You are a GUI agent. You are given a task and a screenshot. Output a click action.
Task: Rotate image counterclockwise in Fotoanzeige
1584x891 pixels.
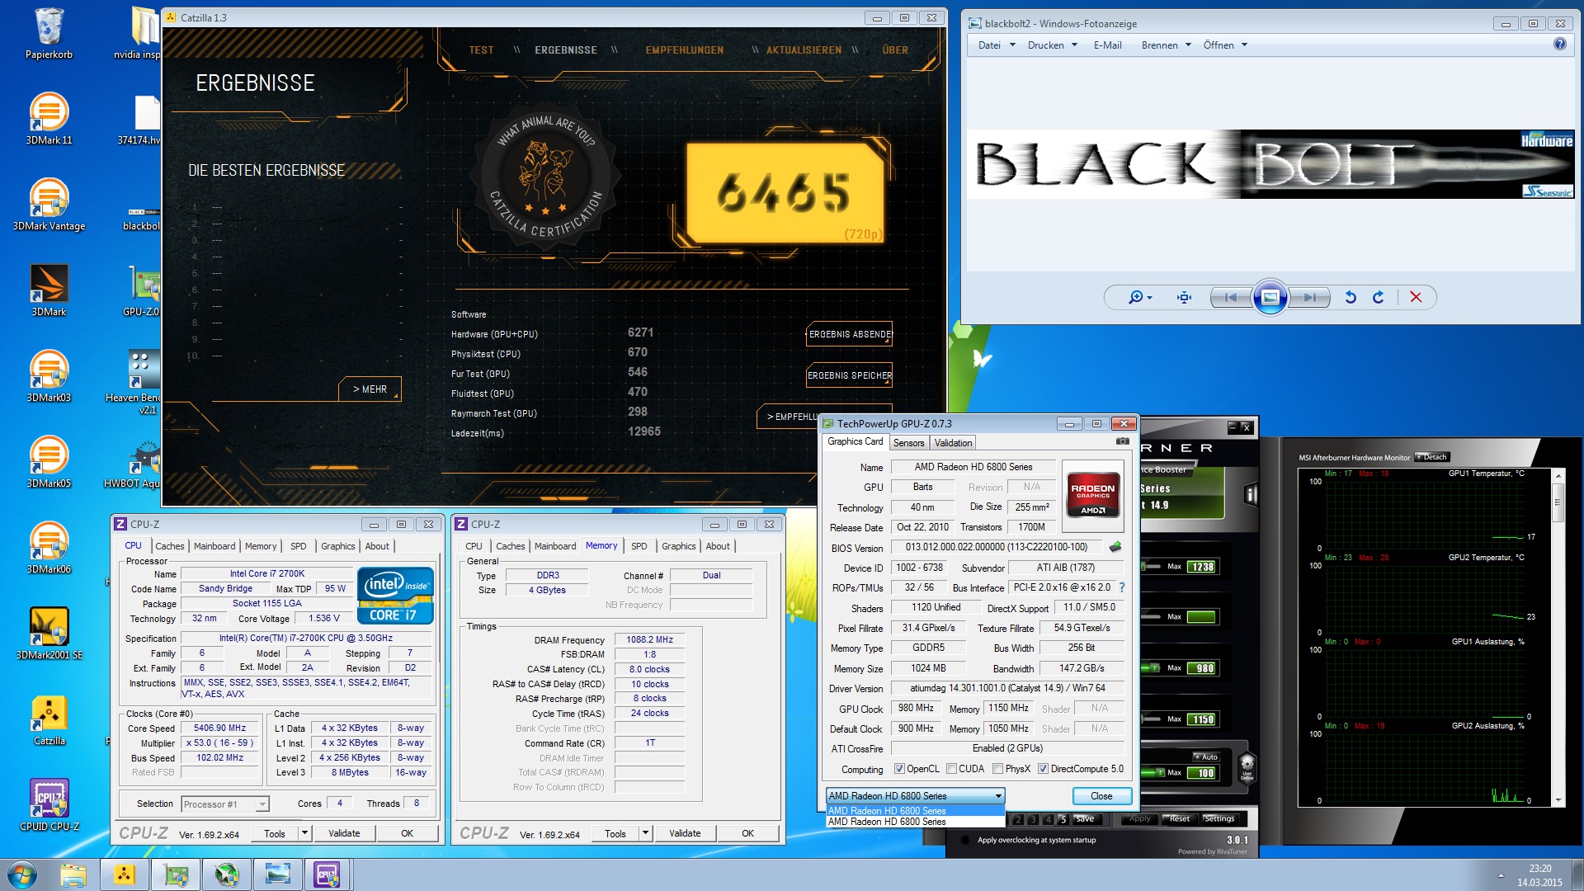coord(1351,297)
